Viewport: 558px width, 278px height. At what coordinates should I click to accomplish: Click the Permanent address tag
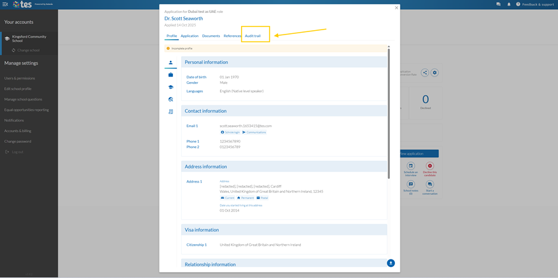(245, 198)
